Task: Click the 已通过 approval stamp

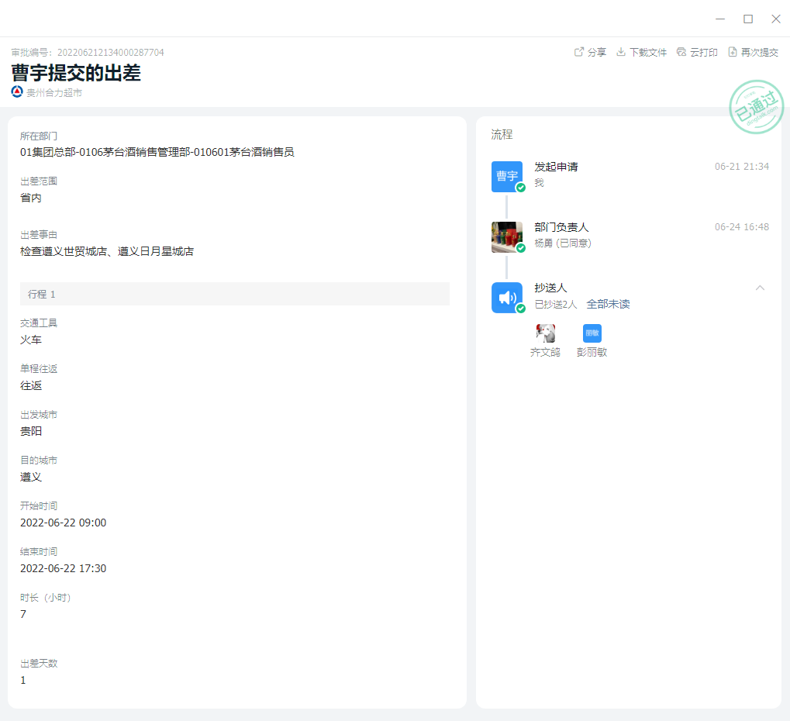Action: pyautogui.click(x=756, y=107)
